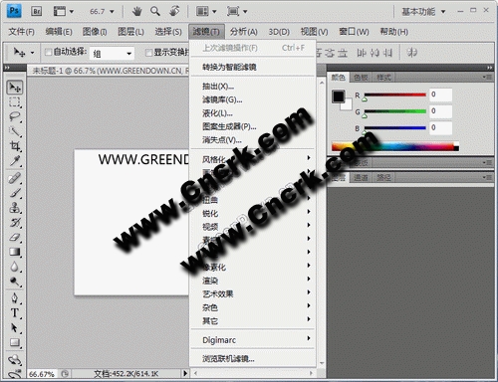Click the R value input field
Screen dimensions: 498x382
tap(440, 95)
